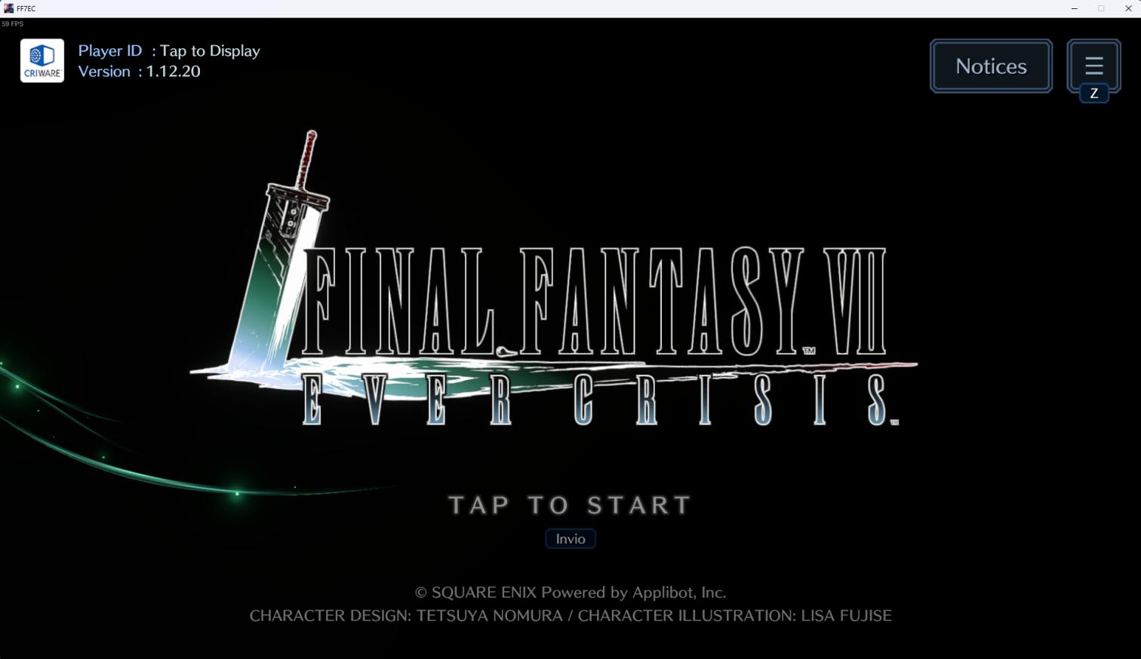Minimize the FF7EC window
The width and height of the screenshot is (1141, 659).
(1074, 8)
